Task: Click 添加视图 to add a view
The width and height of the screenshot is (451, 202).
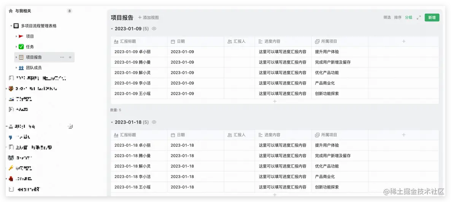Action: click(x=148, y=17)
